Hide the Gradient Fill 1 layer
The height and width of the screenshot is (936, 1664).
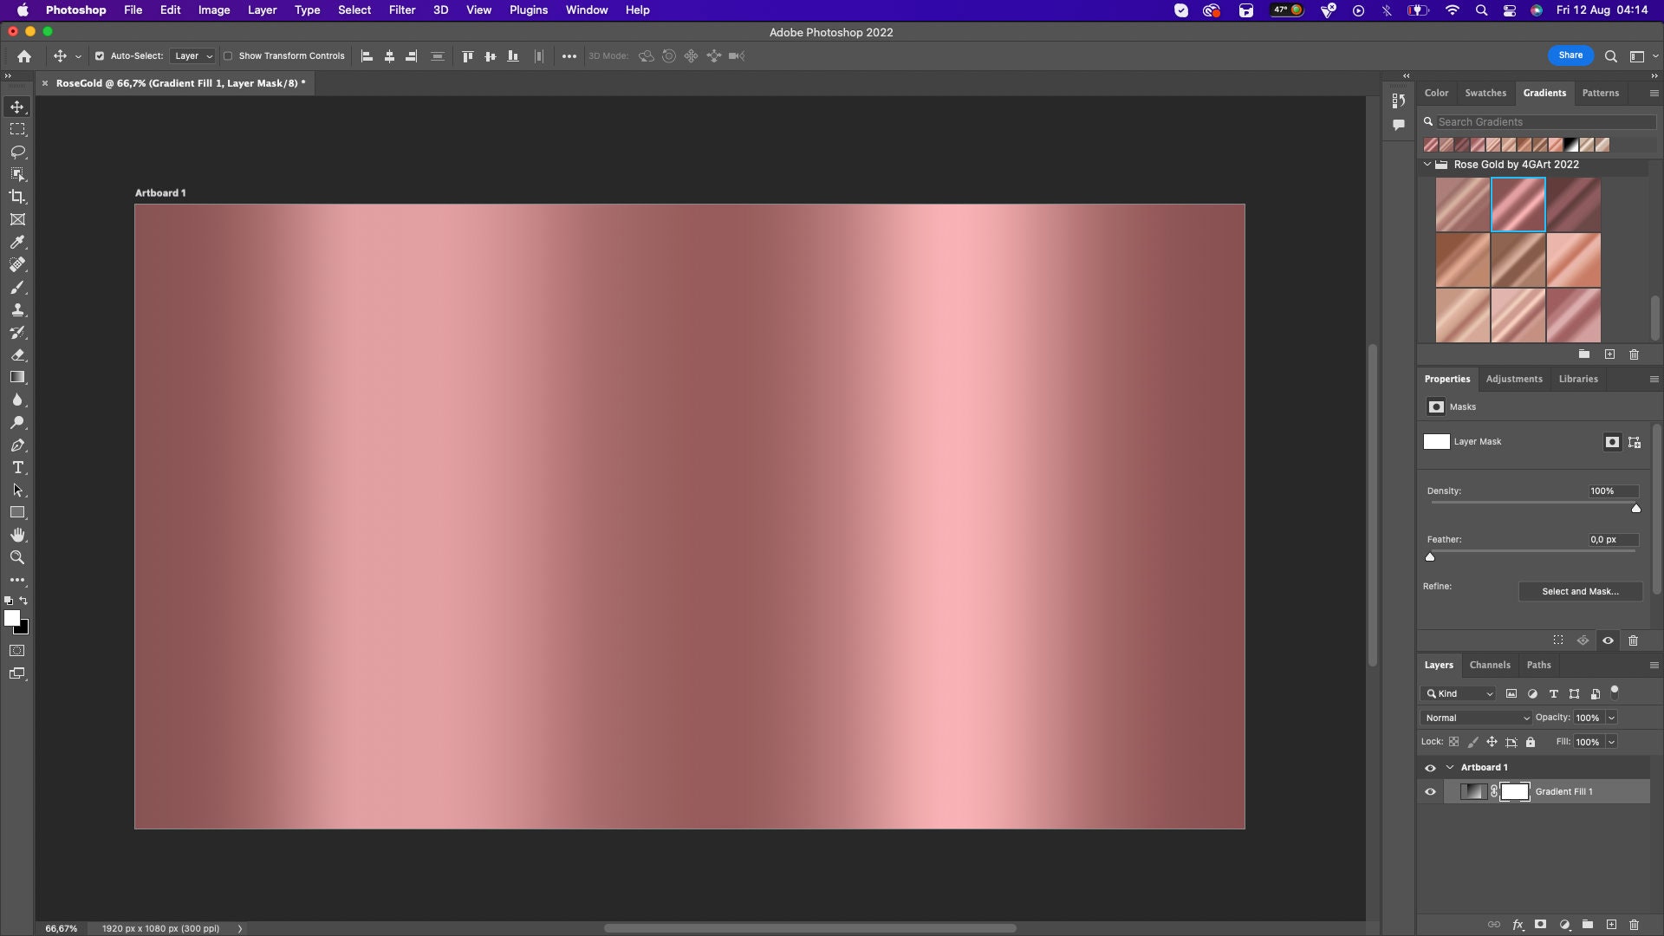1430,791
